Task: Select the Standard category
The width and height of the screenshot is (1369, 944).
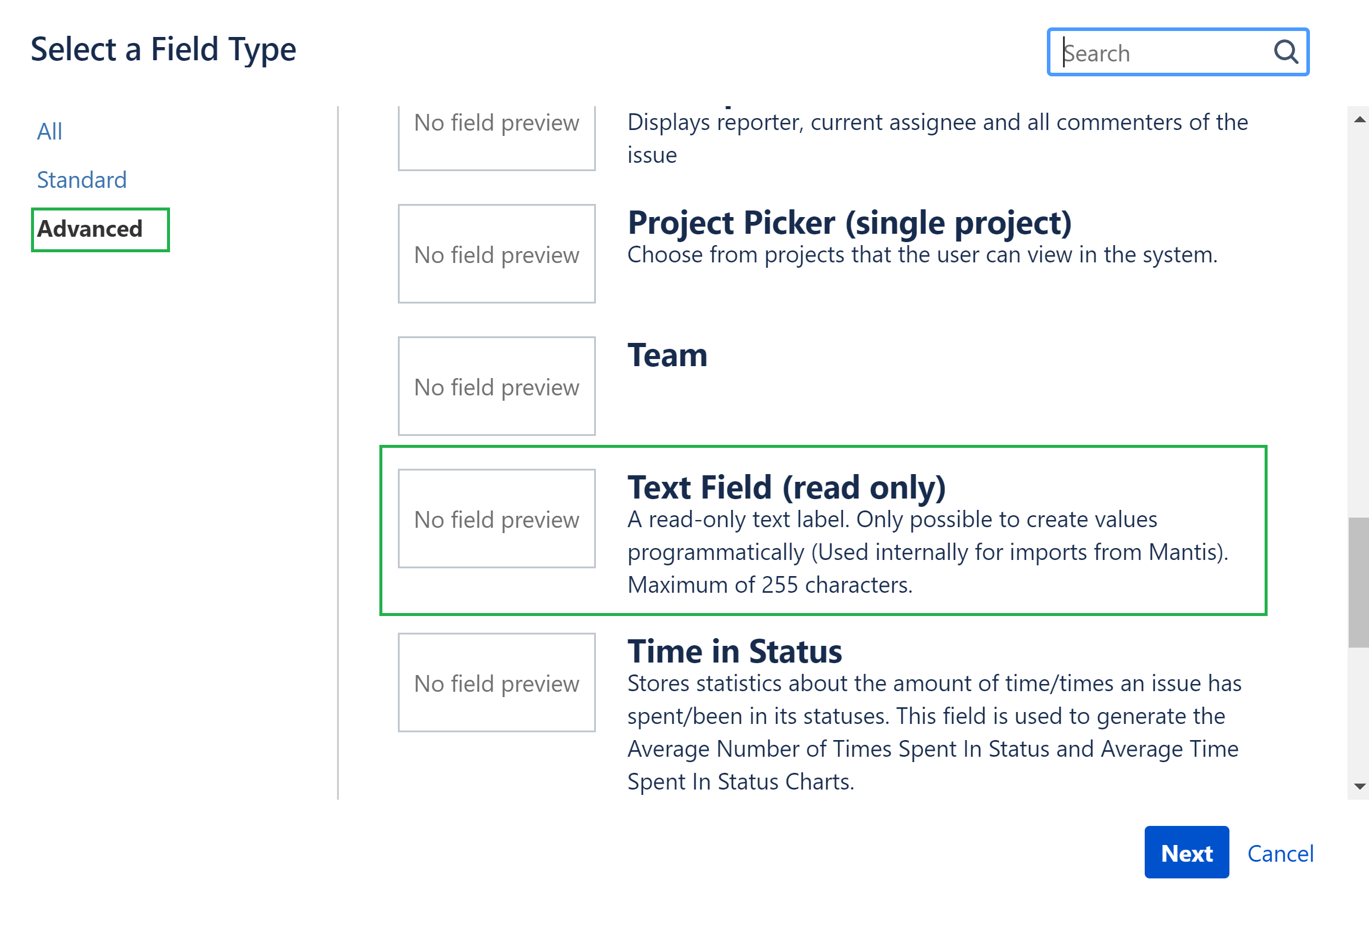Action: coord(82,180)
